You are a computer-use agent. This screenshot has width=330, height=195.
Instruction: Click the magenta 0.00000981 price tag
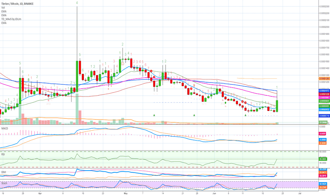coord(324,97)
